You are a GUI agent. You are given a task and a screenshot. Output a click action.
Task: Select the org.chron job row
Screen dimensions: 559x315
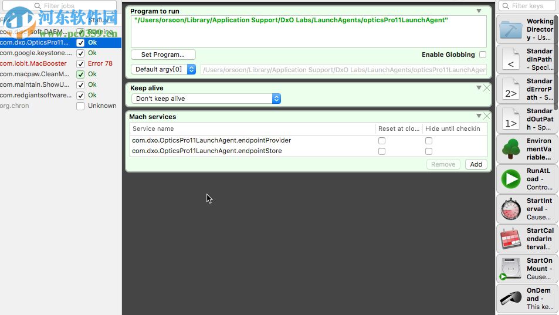[60, 106]
